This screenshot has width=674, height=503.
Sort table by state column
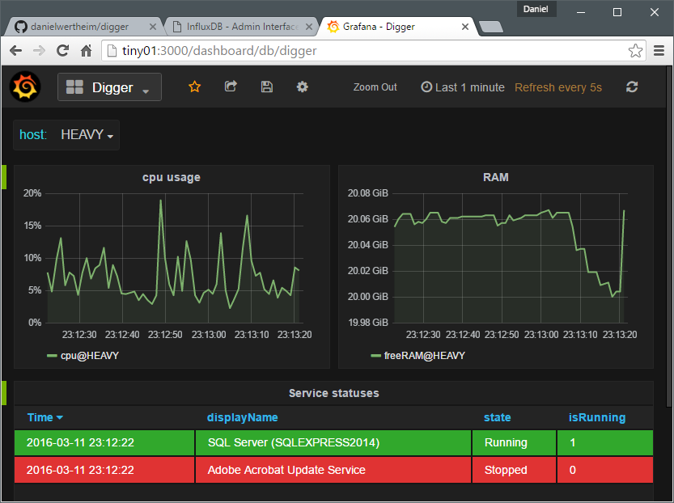tap(498, 417)
